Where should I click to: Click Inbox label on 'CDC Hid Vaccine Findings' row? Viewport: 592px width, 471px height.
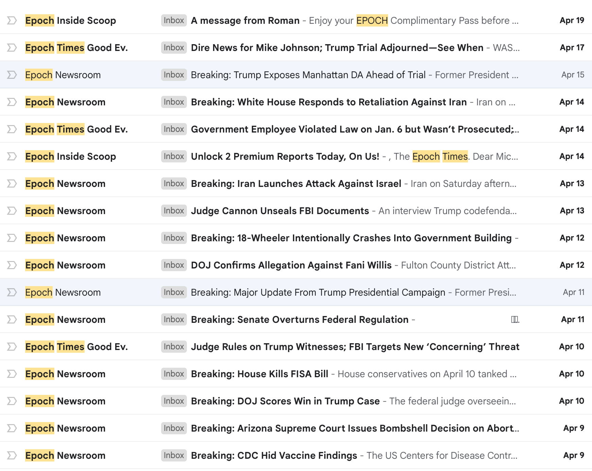[174, 455]
